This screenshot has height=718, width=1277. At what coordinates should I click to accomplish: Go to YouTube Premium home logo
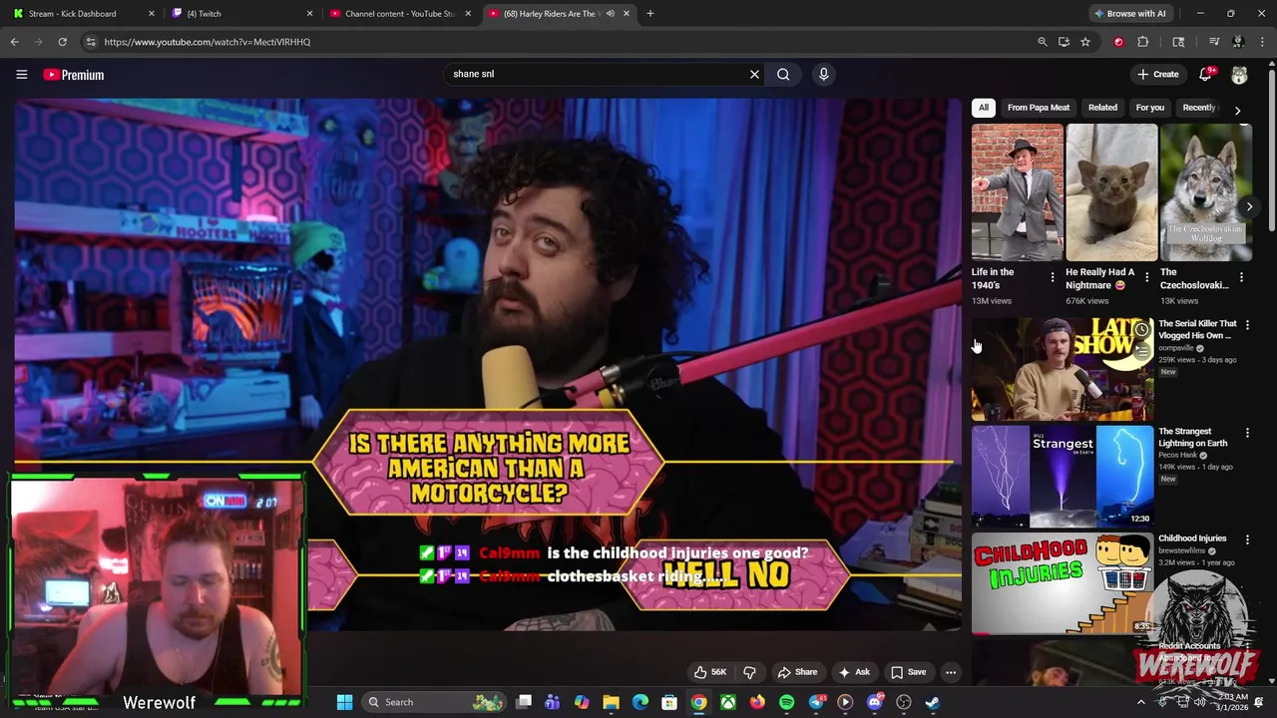pos(73,75)
